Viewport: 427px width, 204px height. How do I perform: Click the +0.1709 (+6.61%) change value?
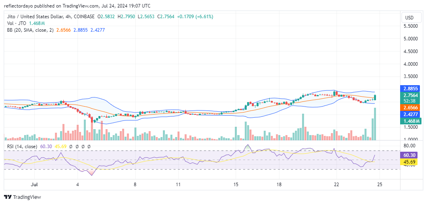click(195, 17)
